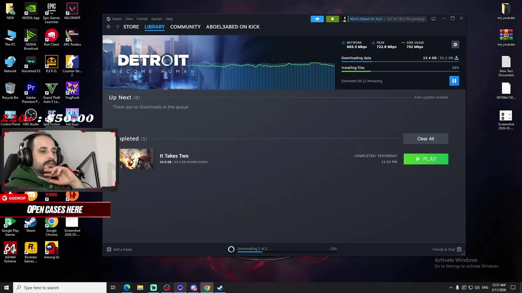Image resolution: width=522 pixels, height=293 pixels.
Task: Select the R.E.P.O. desktop icon
Action: tap(51, 64)
